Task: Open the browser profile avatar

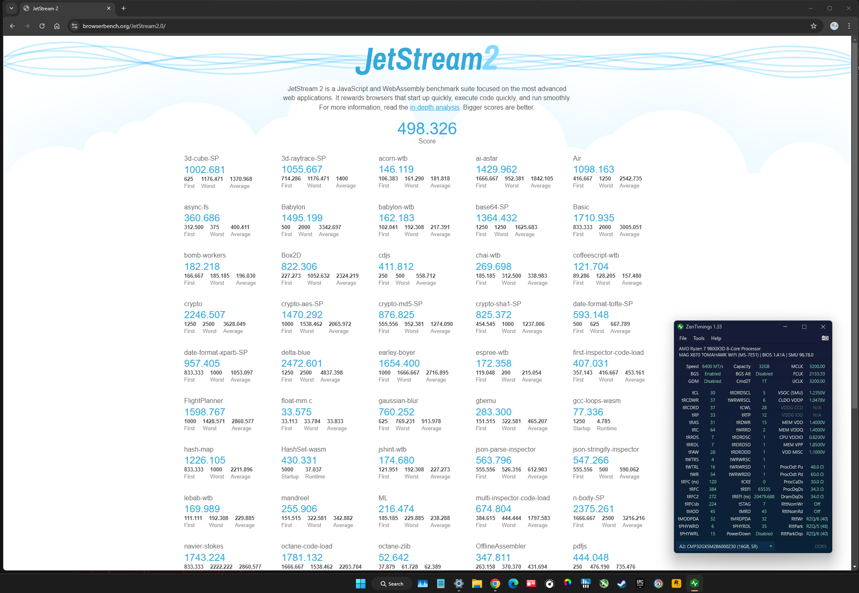Action: pos(834,26)
